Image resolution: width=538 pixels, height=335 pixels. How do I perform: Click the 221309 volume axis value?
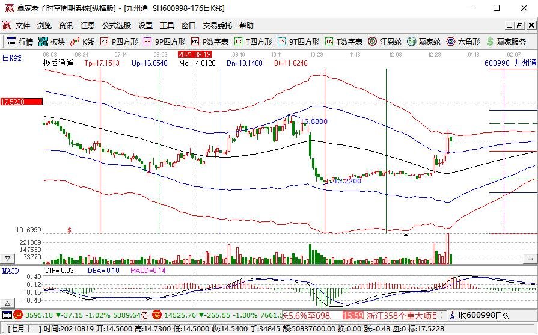coord(31,242)
